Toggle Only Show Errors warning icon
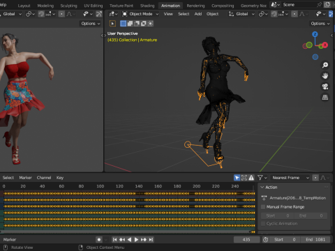The width and height of the screenshot is (335, 251). click(x=251, y=178)
